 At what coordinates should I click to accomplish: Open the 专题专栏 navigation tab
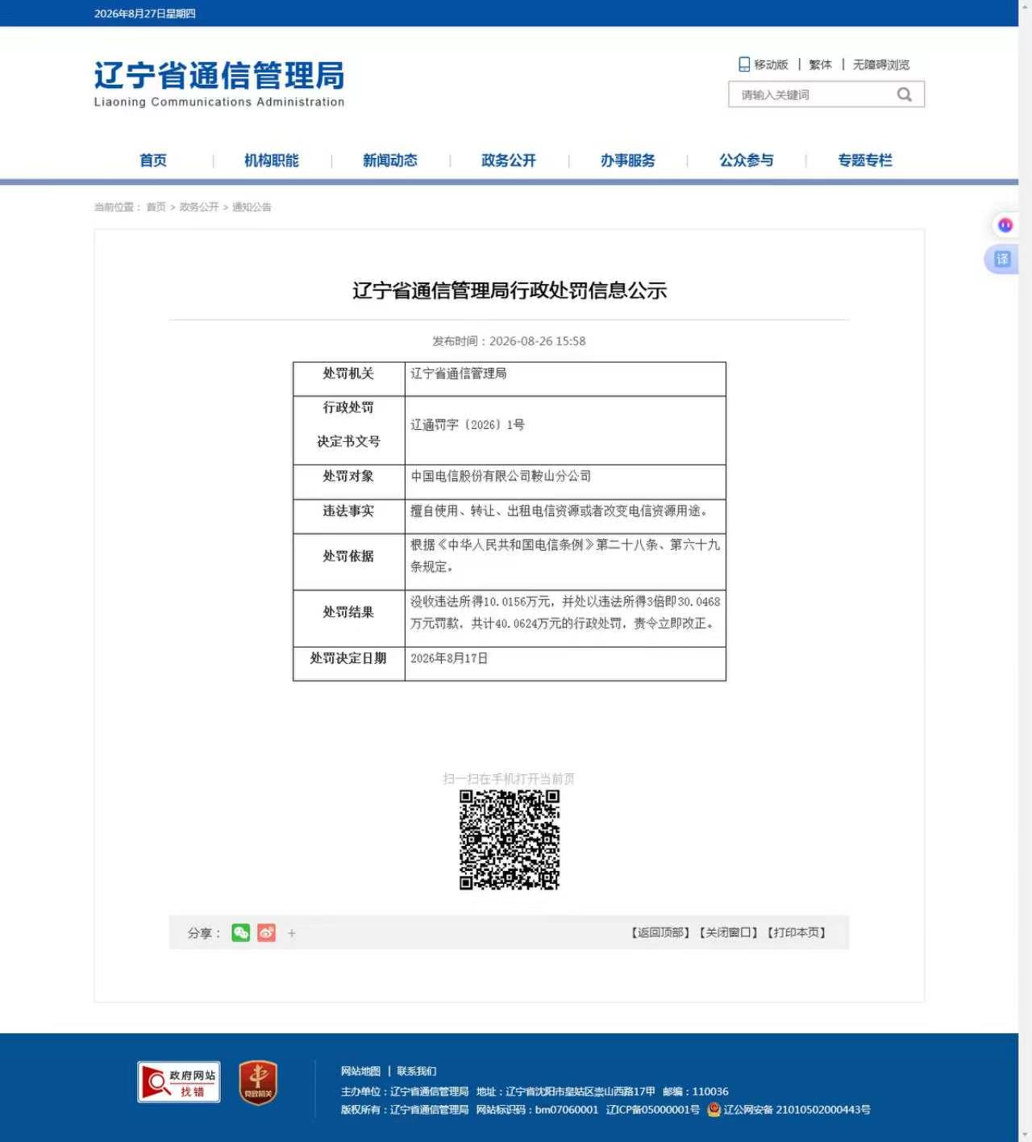point(865,160)
